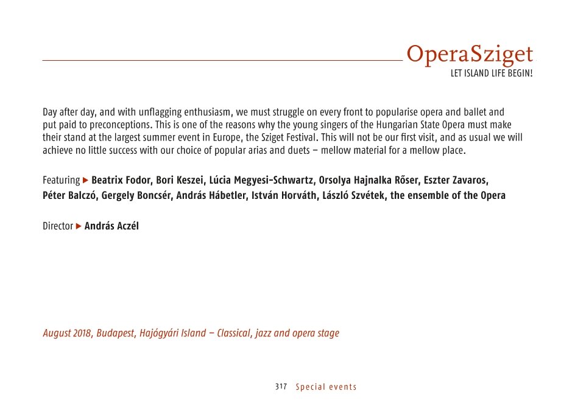Select the LET ISLAND LIFE BEGIN! subtitle
575x413 pixels.
click(492, 73)
